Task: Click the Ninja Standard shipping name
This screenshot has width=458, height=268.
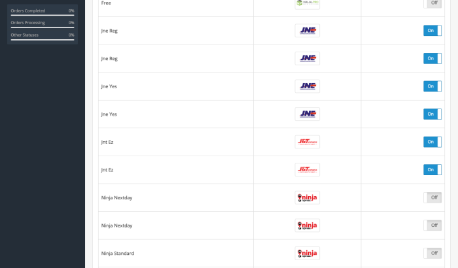Action: [x=118, y=254]
